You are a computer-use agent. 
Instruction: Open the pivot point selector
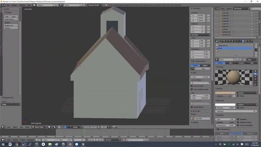click(x=55, y=127)
